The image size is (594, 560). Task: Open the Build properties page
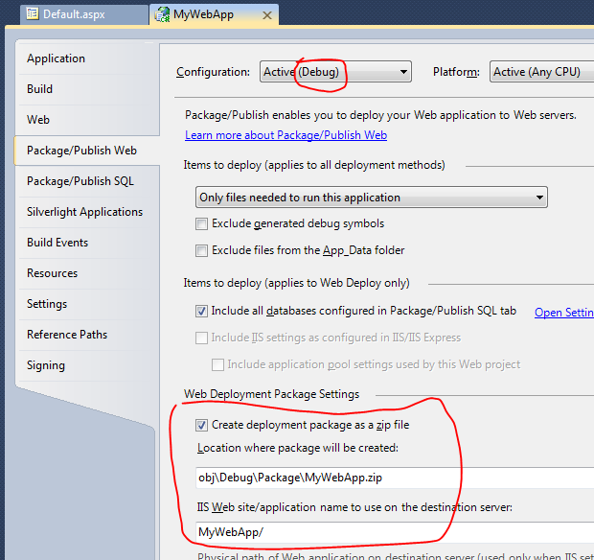point(87,89)
